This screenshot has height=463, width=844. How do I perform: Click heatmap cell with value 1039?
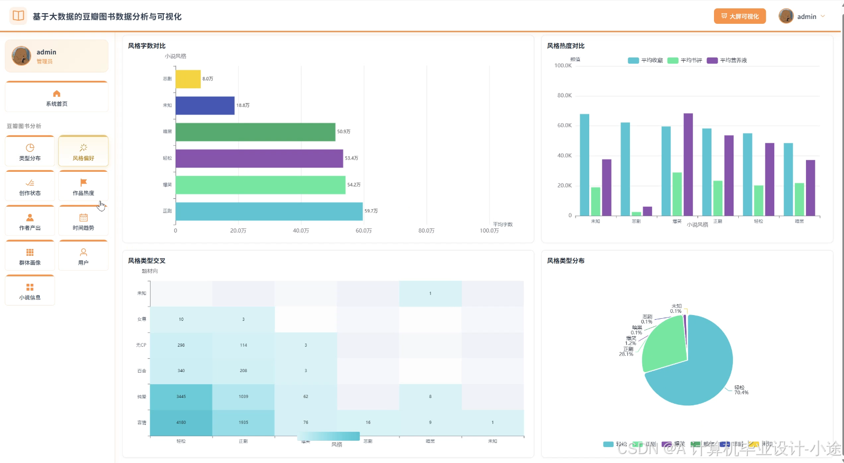coord(244,397)
